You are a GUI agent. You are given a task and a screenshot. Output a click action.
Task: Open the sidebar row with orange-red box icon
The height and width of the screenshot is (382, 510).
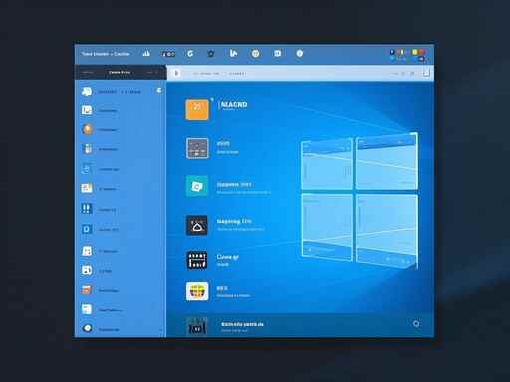[121, 290]
